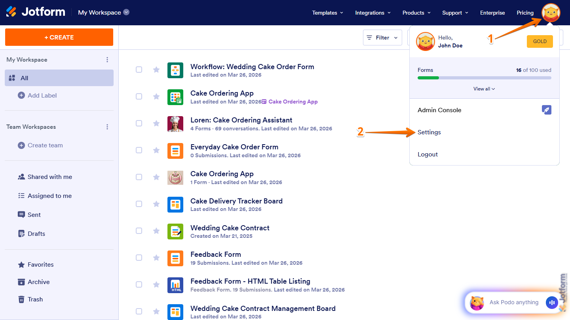570x320 pixels.
Task: Expand the My Workspace switcher dropdown
Action: [126, 12]
